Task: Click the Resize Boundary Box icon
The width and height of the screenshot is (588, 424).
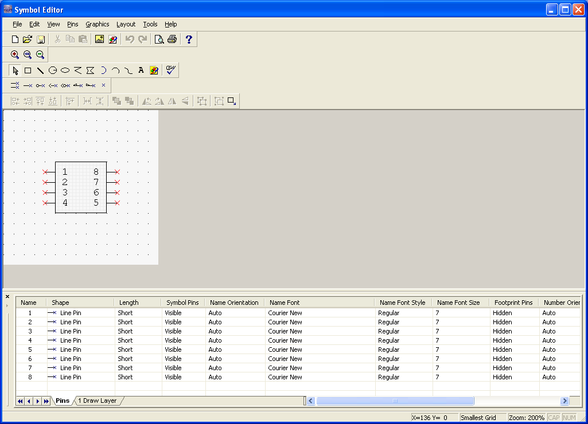Action: pos(232,101)
